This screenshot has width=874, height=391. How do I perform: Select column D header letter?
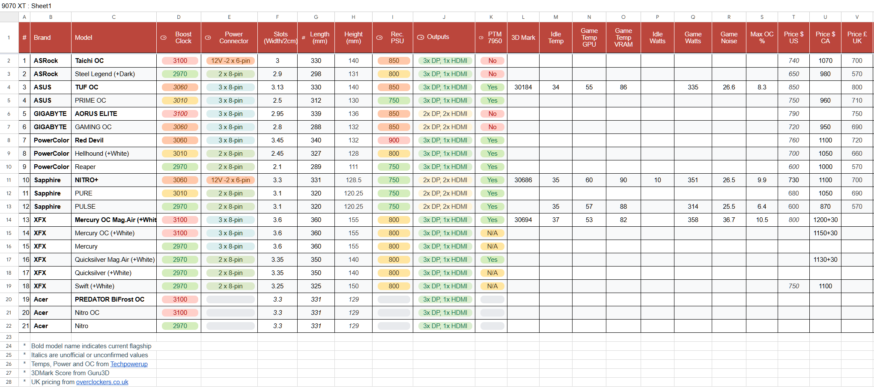pyautogui.click(x=179, y=17)
